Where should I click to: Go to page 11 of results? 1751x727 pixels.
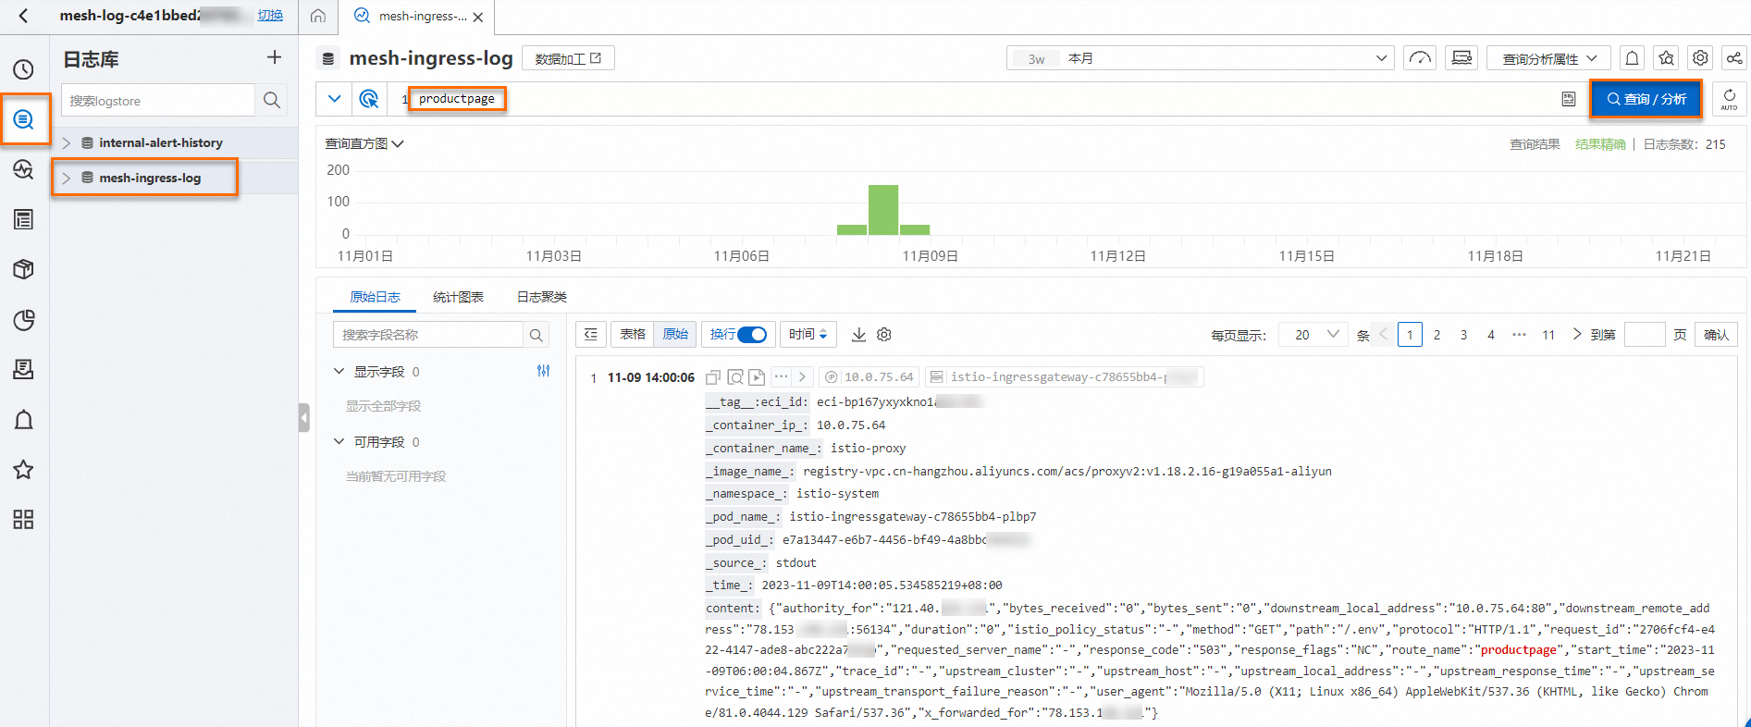pyautogui.click(x=1548, y=335)
